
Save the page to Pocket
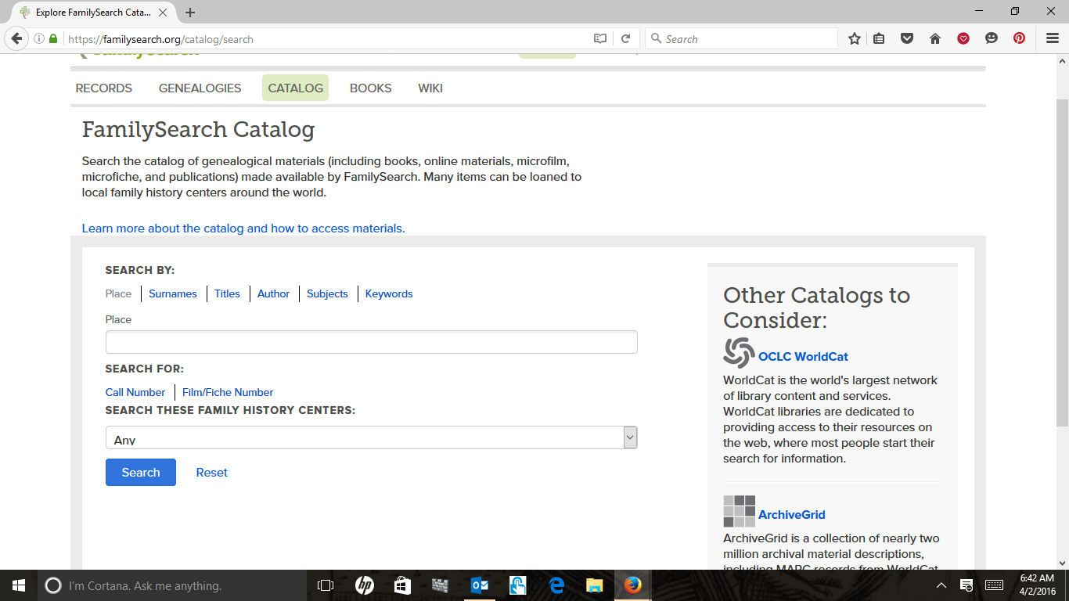tap(907, 38)
